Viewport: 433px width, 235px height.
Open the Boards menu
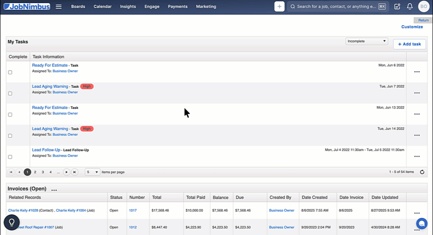[78, 7]
